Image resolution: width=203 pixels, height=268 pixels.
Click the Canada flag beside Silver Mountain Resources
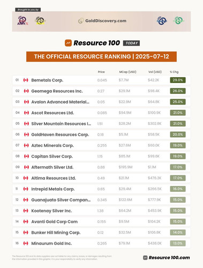[26, 124]
